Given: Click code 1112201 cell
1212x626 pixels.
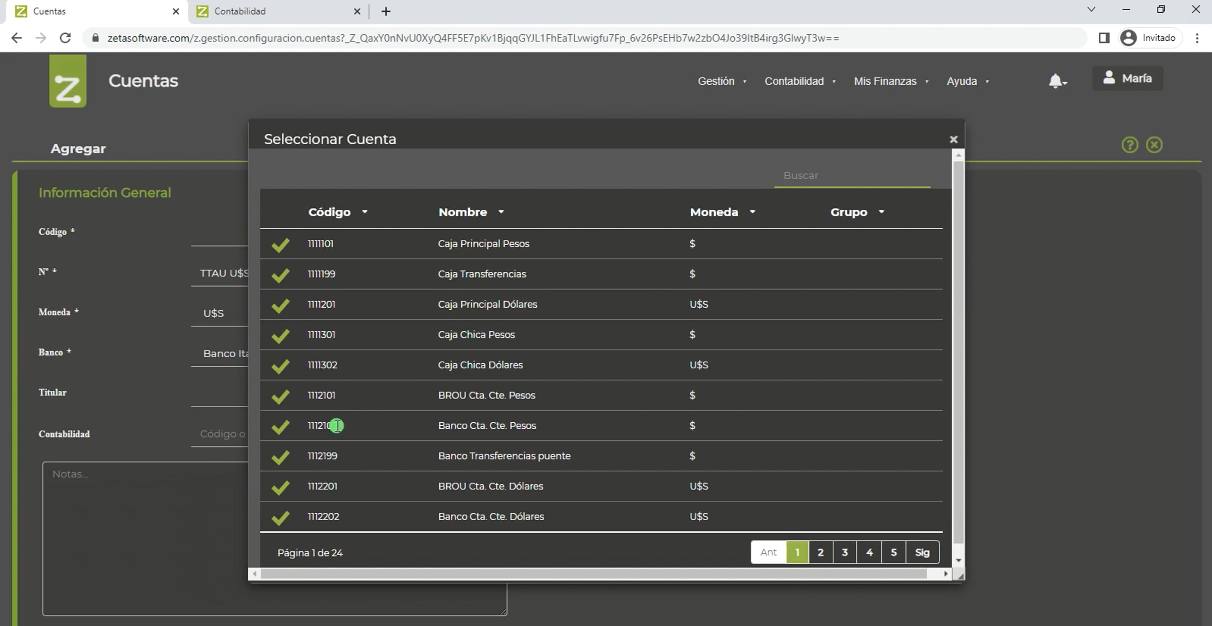Looking at the screenshot, I should click(323, 486).
